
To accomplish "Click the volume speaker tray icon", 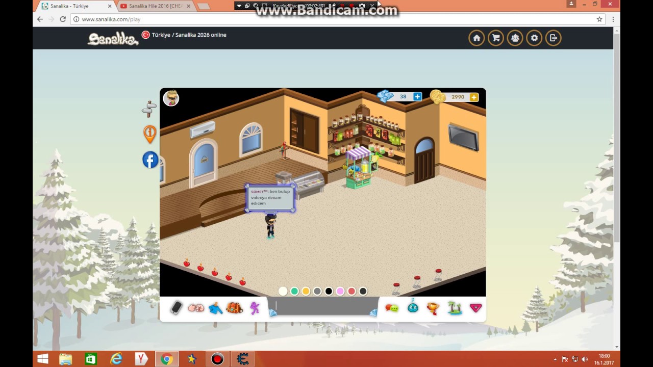I will click(x=585, y=359).
